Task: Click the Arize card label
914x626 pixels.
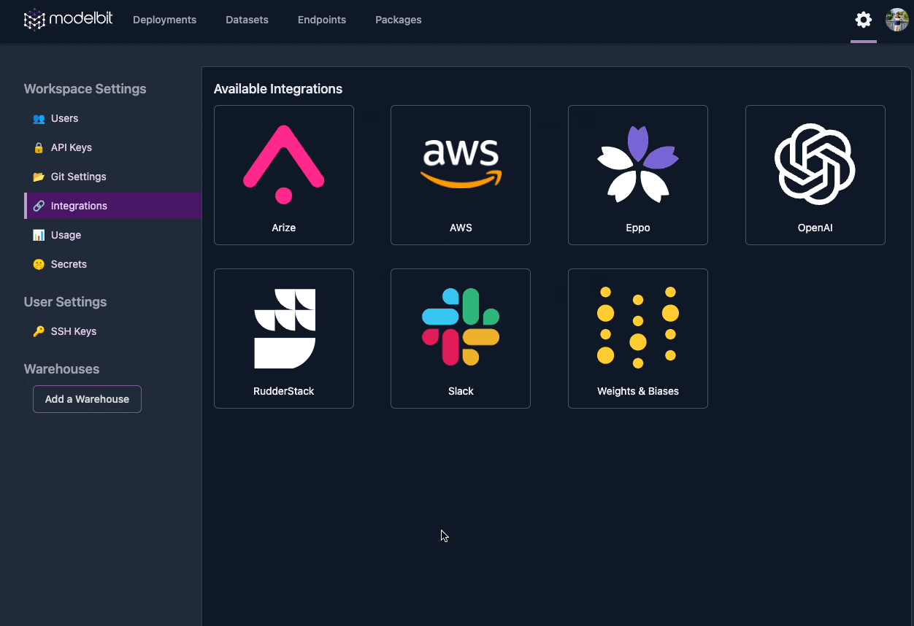Action: click(x=284, y=228)
